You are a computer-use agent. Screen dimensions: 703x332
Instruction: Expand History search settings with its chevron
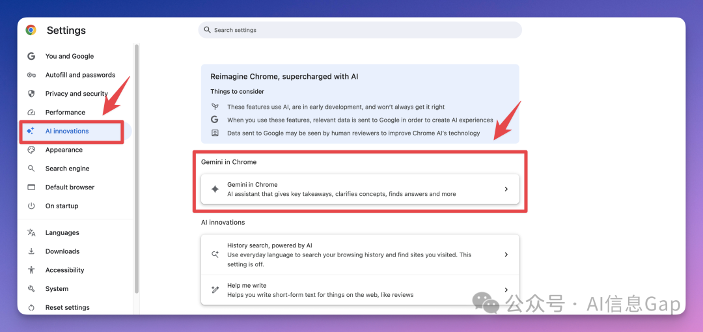tap(506, 255)
